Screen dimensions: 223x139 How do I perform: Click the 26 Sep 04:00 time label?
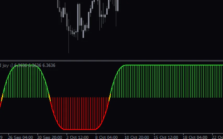click(21, 137)
